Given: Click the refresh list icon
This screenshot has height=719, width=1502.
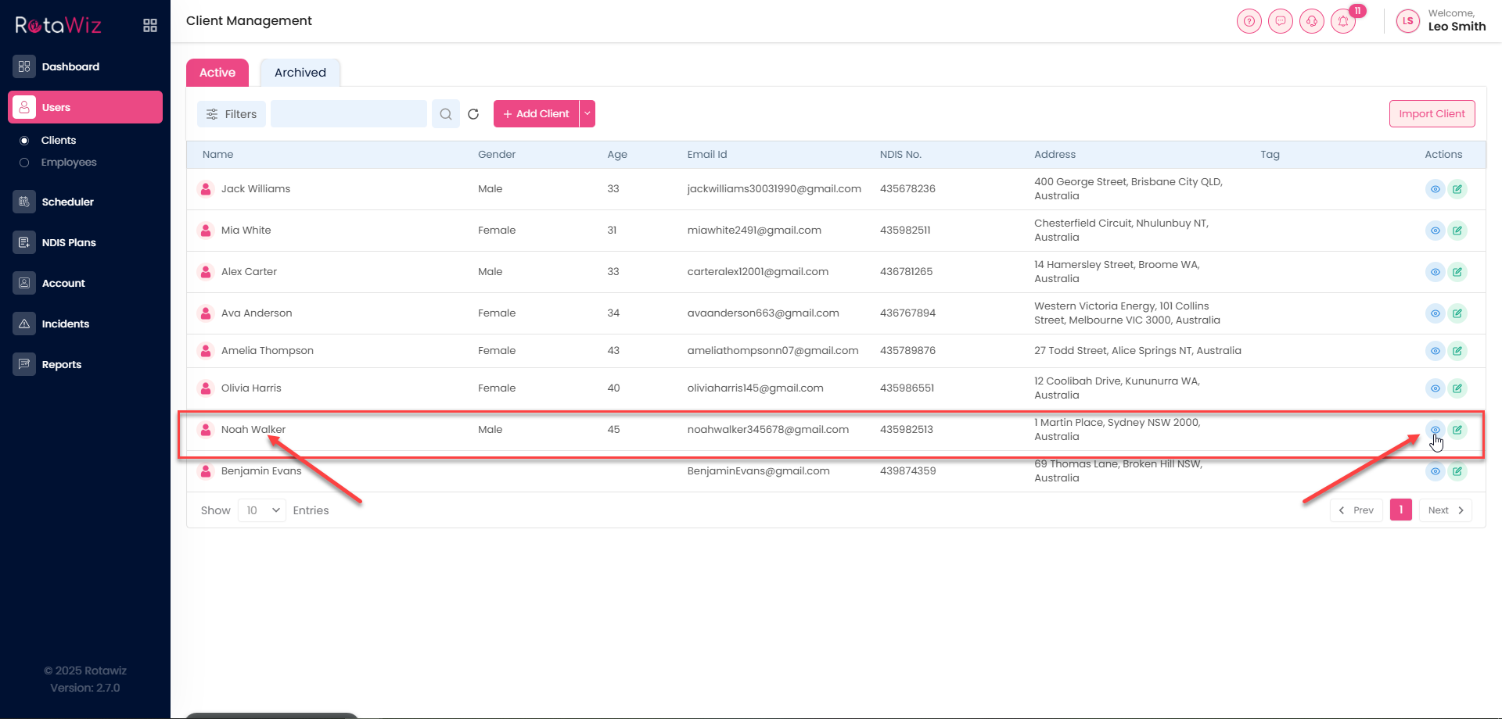Looking at the screenshot, I should (x=473, y=114).
